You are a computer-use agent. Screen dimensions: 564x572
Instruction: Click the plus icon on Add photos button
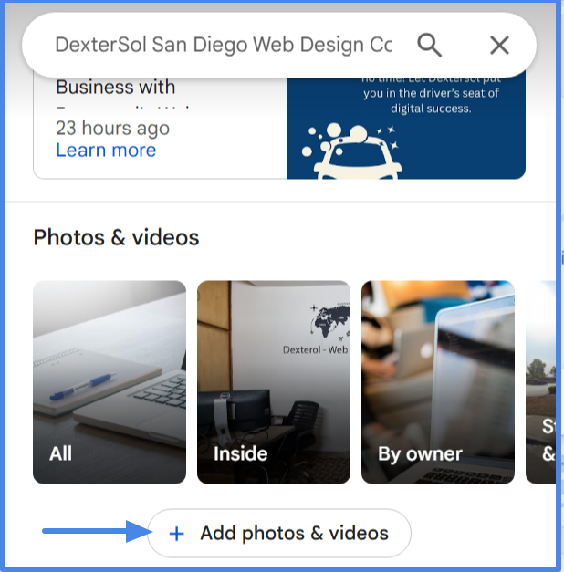[177, 534]
